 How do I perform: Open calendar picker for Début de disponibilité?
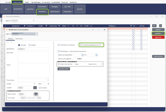[82, 55]
